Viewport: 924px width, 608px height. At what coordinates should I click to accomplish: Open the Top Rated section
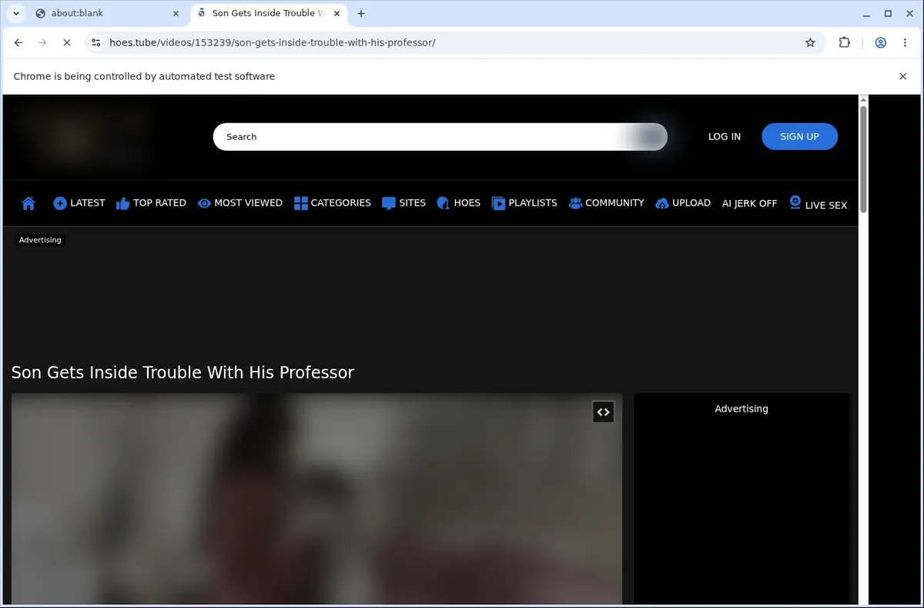(x=151, y=203)
